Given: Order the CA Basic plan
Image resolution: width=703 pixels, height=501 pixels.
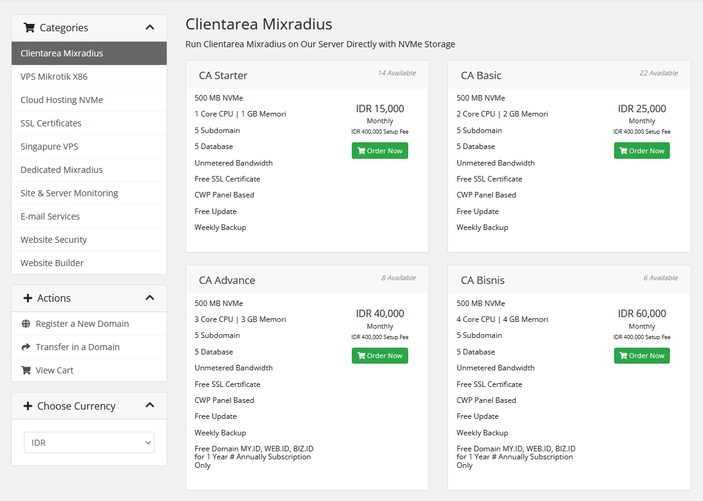Looking at the screenshot, I should (x=642, y=151).
